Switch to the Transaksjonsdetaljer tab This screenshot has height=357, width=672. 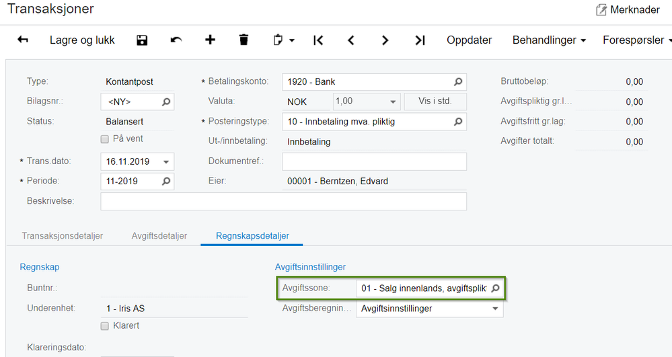point(62,236)
